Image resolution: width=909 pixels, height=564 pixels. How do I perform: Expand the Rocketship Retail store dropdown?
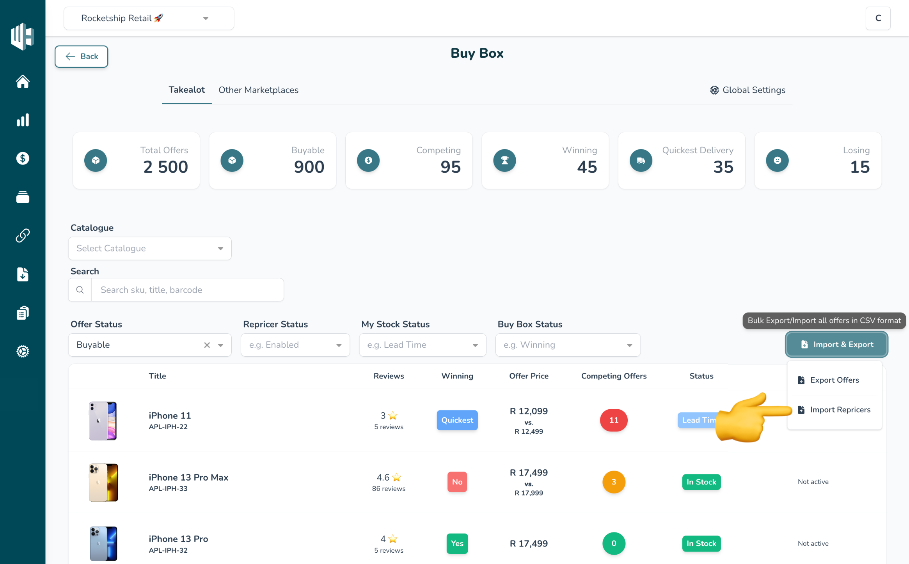pos(149,18)
